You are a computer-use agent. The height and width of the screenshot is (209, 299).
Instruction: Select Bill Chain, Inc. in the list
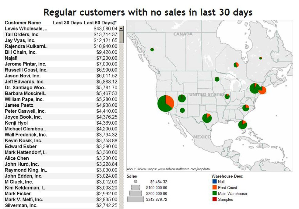pyautogui.click(x=21, y=52)
